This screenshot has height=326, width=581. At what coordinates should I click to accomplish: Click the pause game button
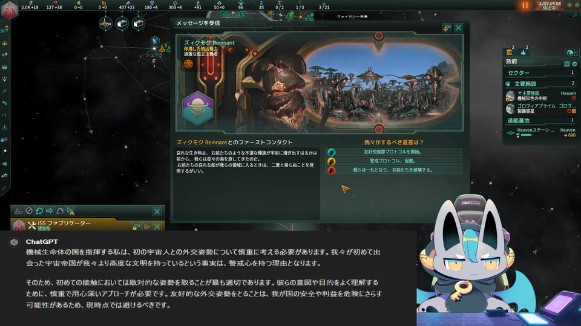tap(525, 5)
